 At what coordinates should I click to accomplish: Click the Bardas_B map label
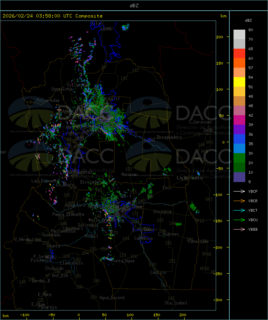click(41, 281)
